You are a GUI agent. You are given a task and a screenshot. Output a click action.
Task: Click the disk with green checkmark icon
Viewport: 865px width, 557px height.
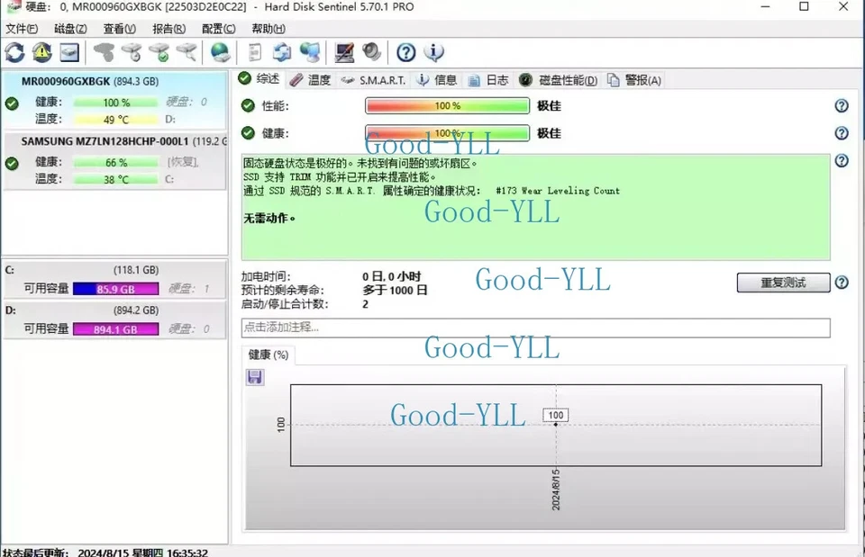click(x=159, y=52)
